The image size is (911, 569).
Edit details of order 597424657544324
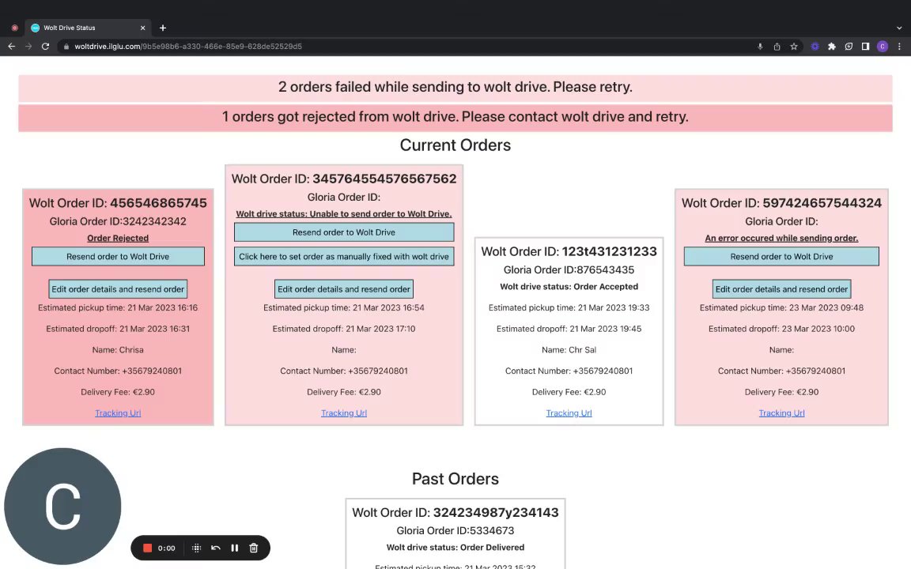point(781,289)
